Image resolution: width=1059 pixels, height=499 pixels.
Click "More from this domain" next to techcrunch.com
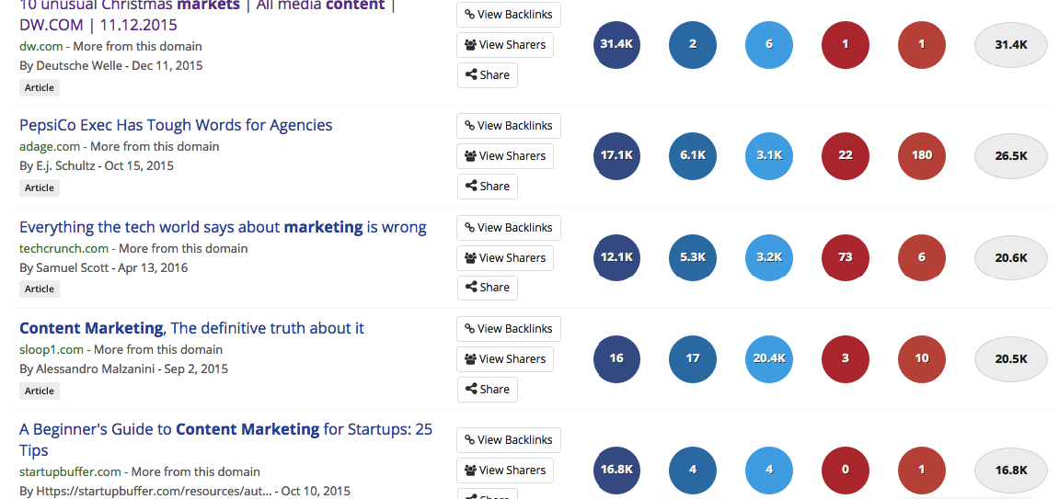click(183, 248)
